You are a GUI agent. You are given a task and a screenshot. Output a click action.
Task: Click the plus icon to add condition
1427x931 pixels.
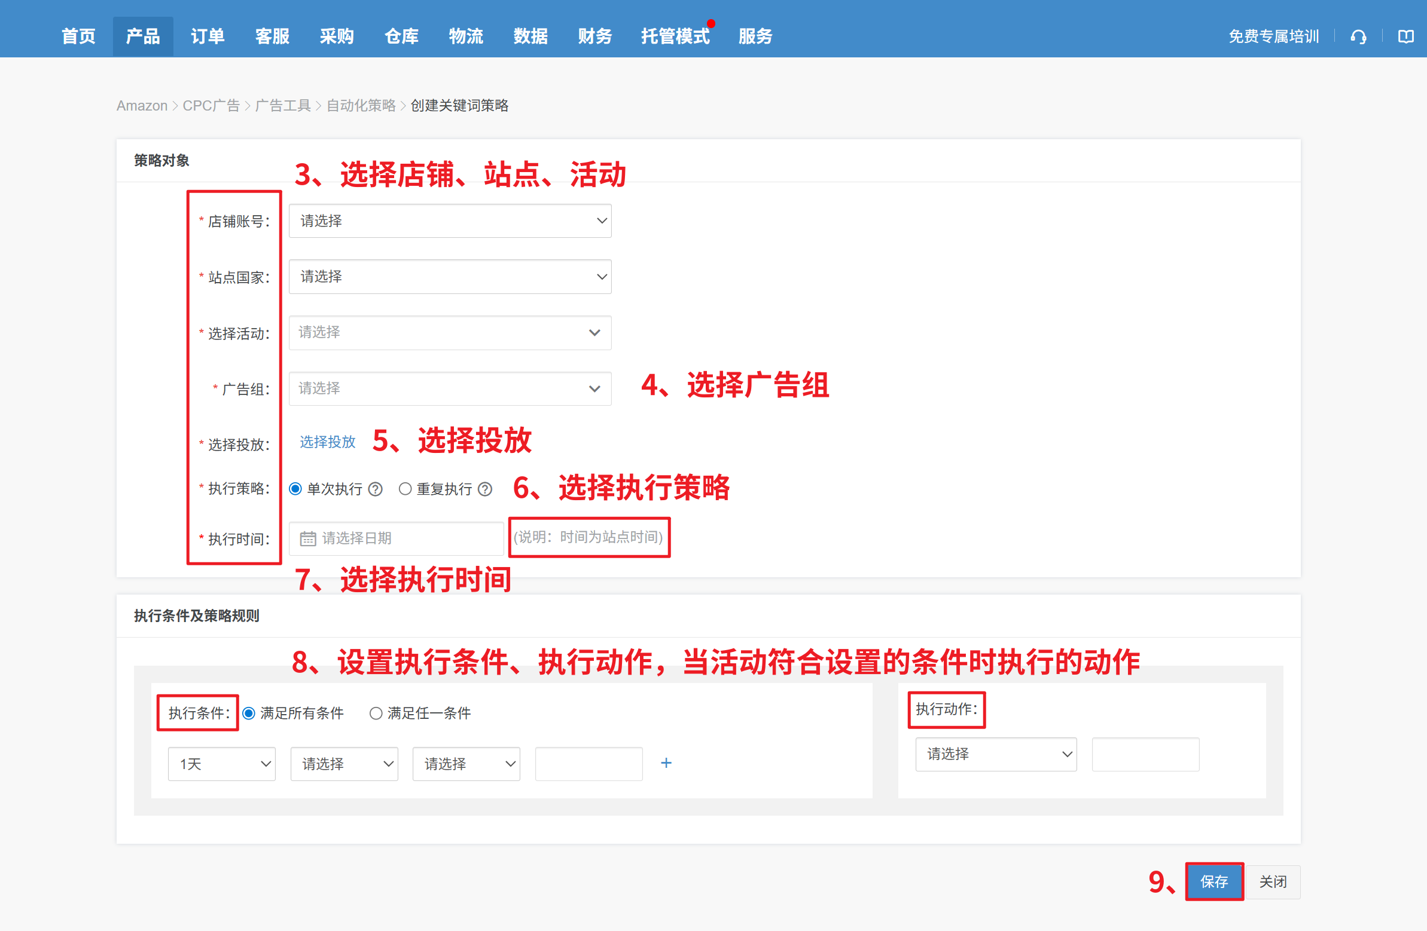[666, 762]
